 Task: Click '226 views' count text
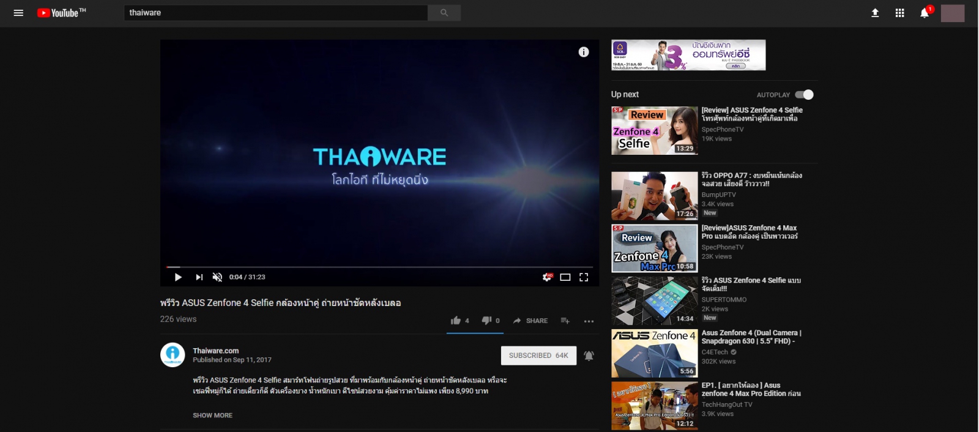tap(178, 319)
